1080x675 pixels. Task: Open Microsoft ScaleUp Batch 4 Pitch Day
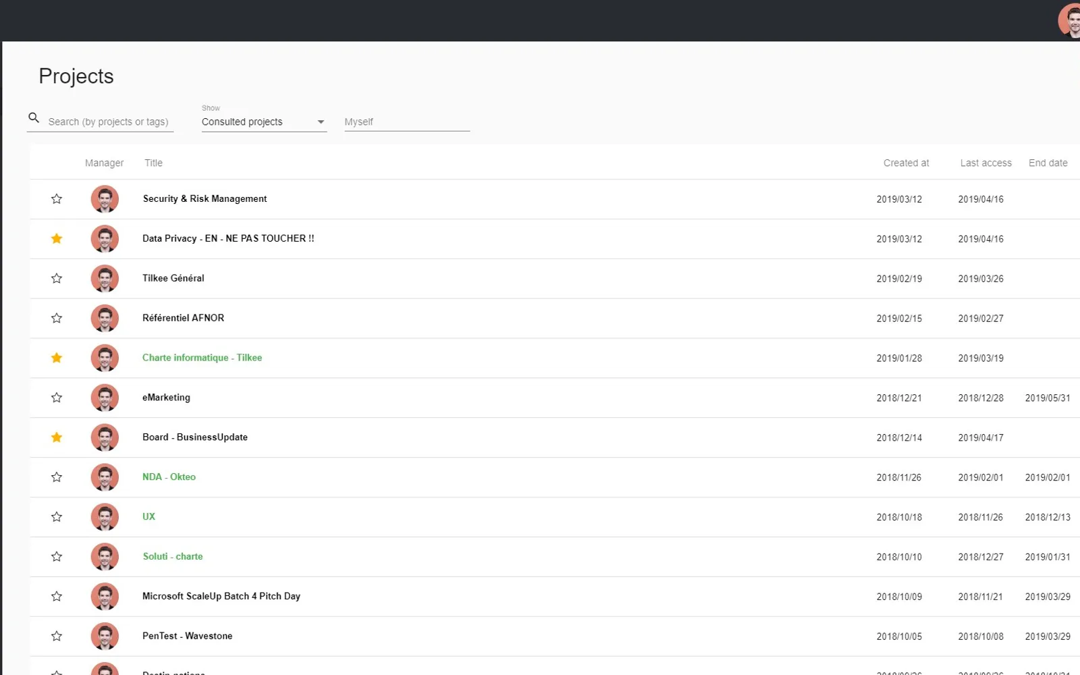pos(221,597)
